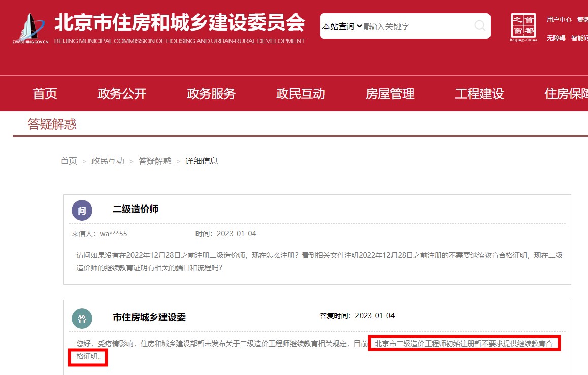The image size is (588, 375).
Task: Click the 政民互动 breadcrumb link
Action: coord(108,161)
